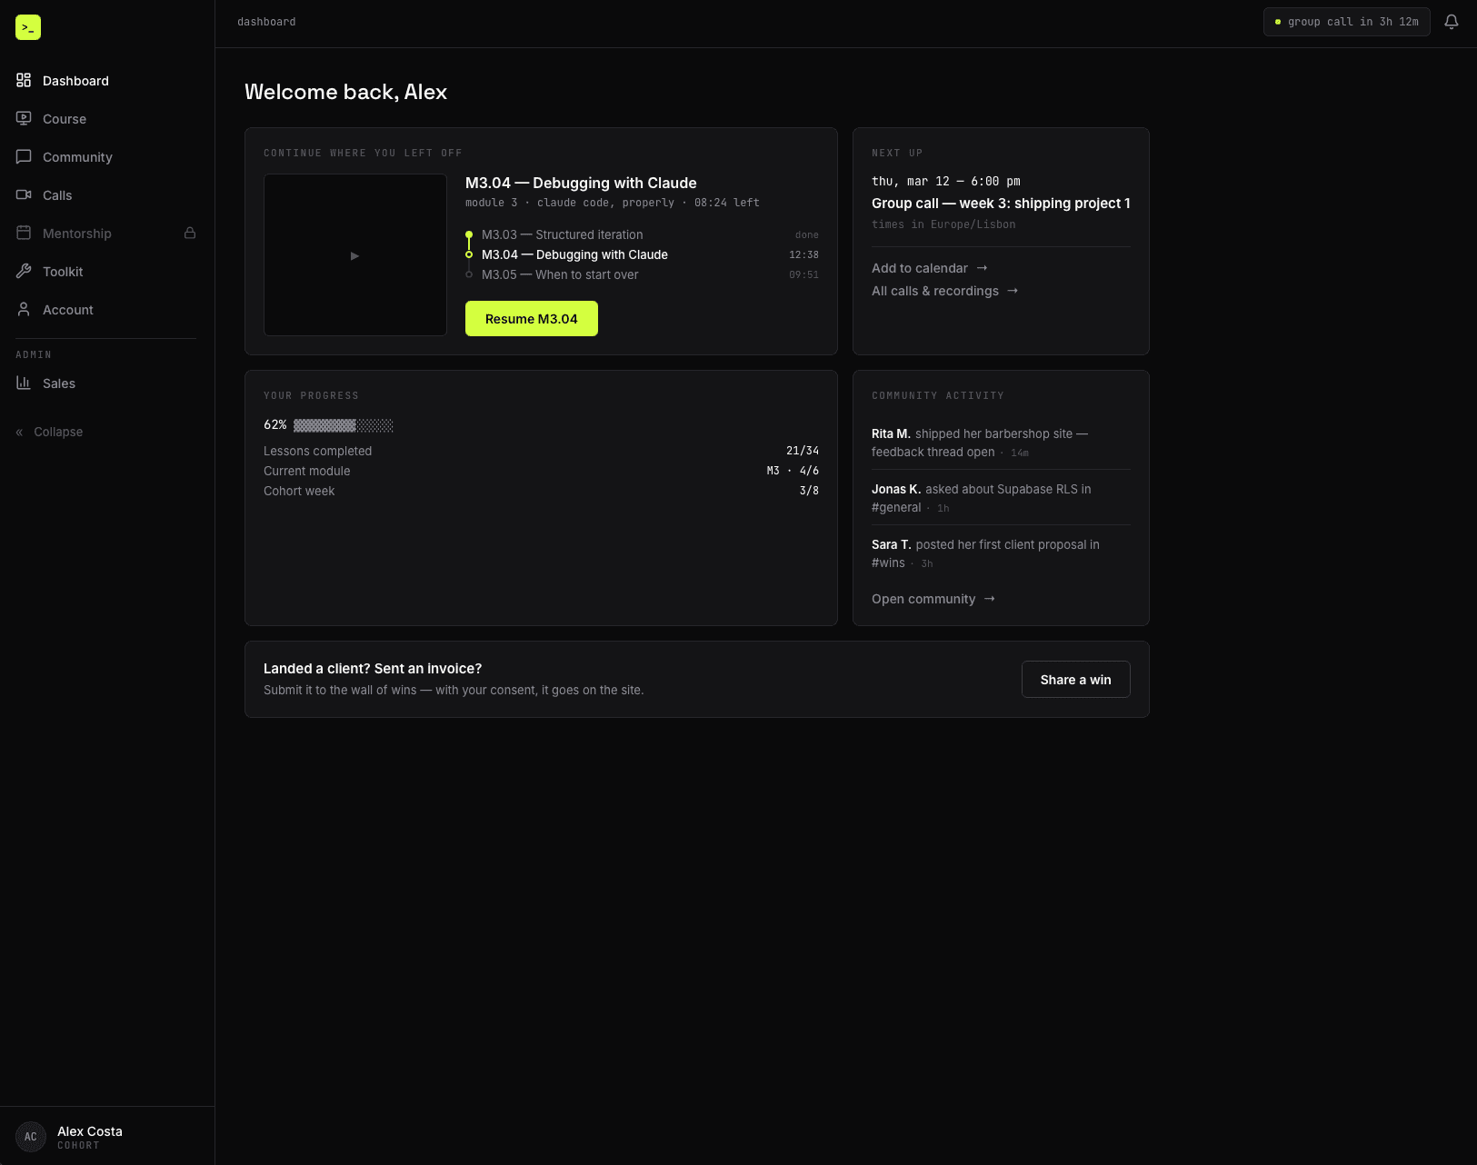This screenshot has width=1477, height=1165.
Task: Click the dashboard breadcrumb text
Action: coord(266,22)
